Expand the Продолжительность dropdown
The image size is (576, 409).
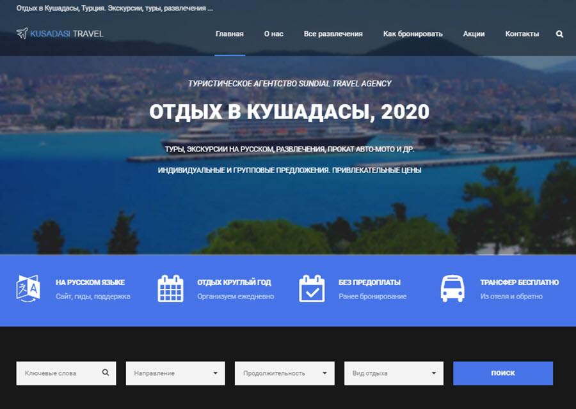click(x=285, y=373)
